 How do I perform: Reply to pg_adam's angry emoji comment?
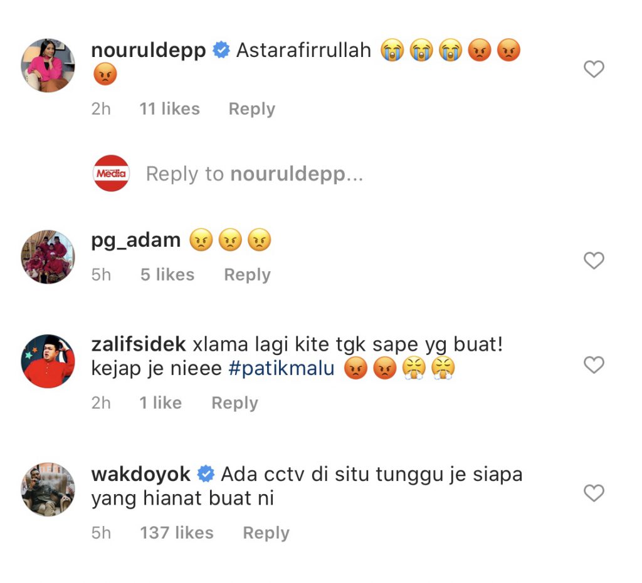click(x=247, y=275)
